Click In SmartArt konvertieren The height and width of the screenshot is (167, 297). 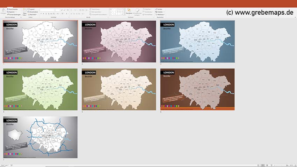[99, 14]
